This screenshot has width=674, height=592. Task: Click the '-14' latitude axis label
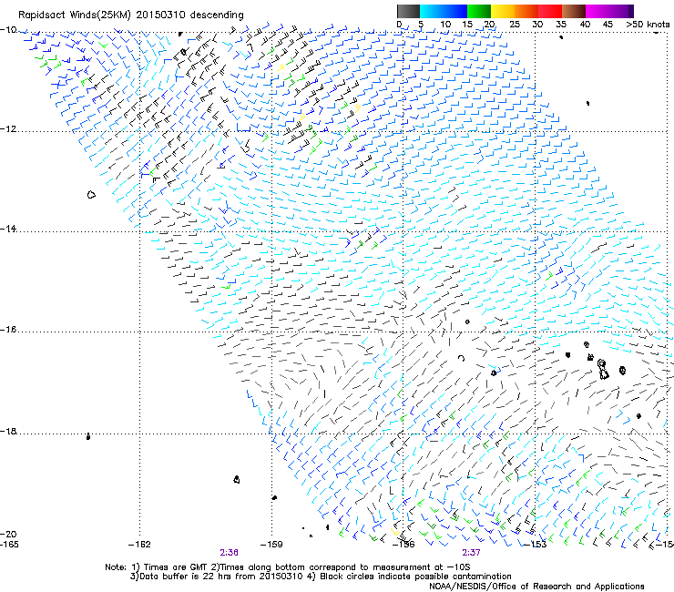(x=8, y=229)
